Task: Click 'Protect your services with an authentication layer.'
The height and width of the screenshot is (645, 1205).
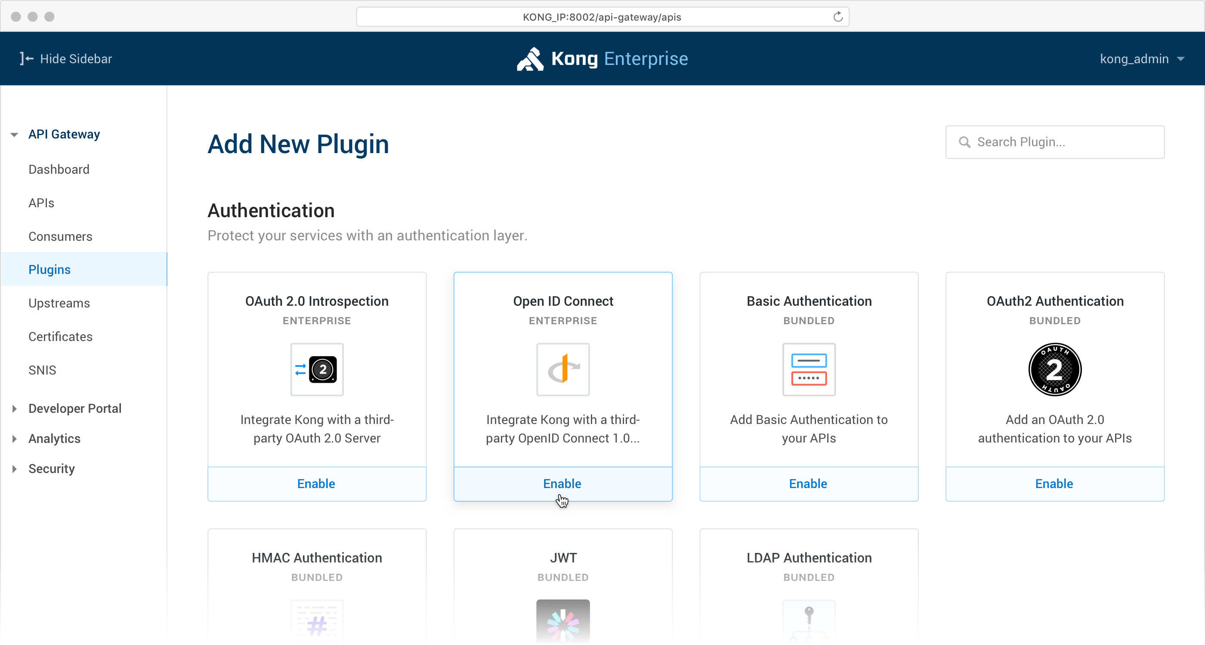Action: (367, 236)
